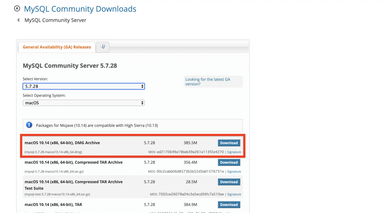Switch to General Availability (GA) Releases tab
The image size is (390, 213).
coord(57,47)
